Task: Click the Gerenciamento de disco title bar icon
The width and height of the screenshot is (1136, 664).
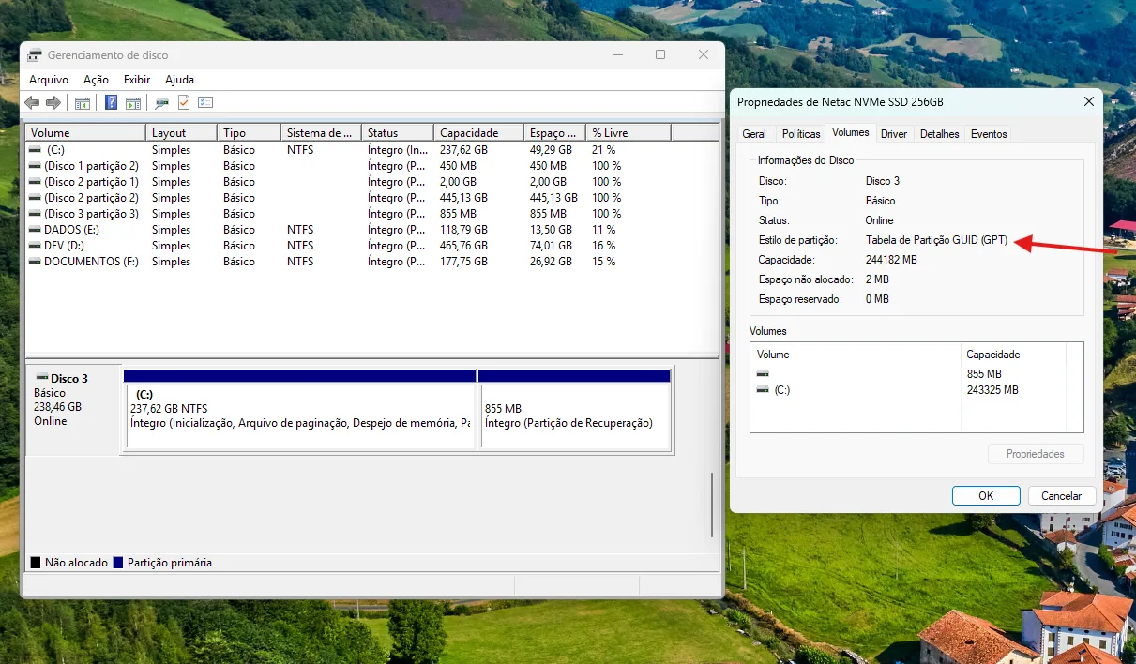Action: tap(35, 55)
